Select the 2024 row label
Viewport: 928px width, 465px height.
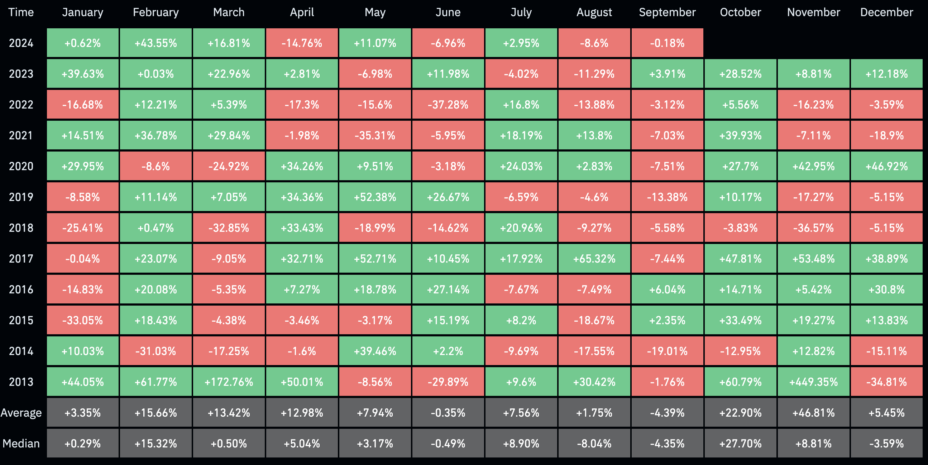[x=21, y=43]
